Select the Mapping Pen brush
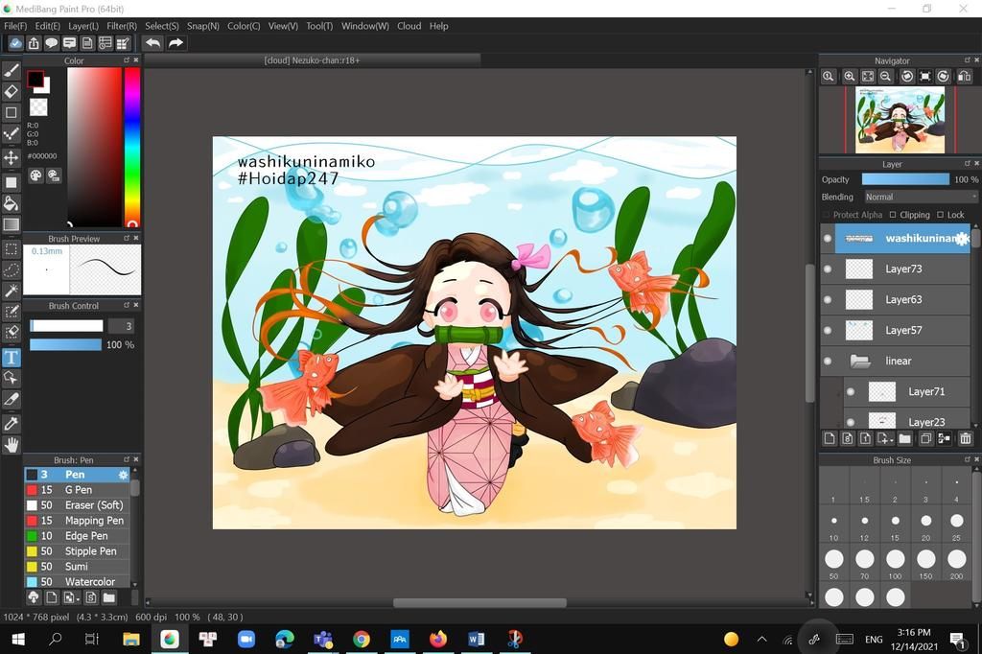Screen dimensions: 982x654 click(x=77, y=521)
